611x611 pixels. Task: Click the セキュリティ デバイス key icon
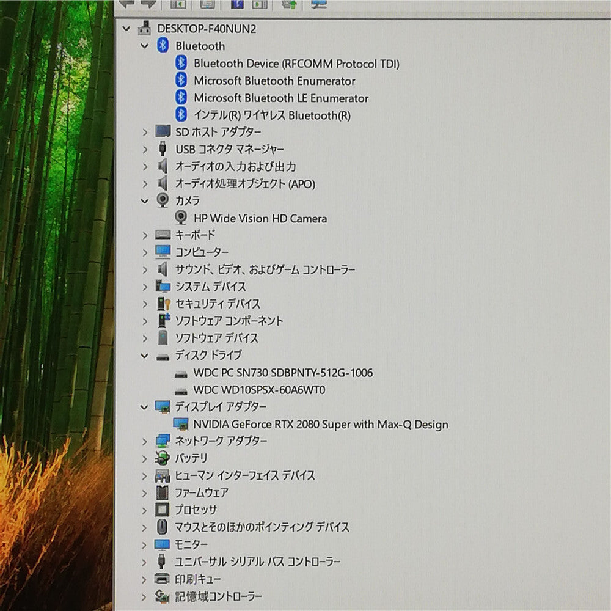point(163,304)
